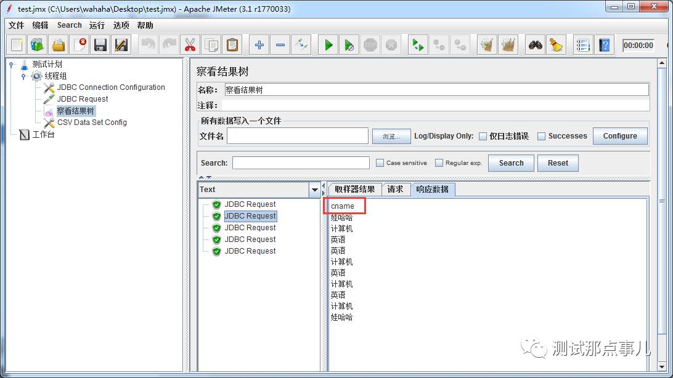
Task: Switch to the 请求 tab
Action: pos(395,189)
